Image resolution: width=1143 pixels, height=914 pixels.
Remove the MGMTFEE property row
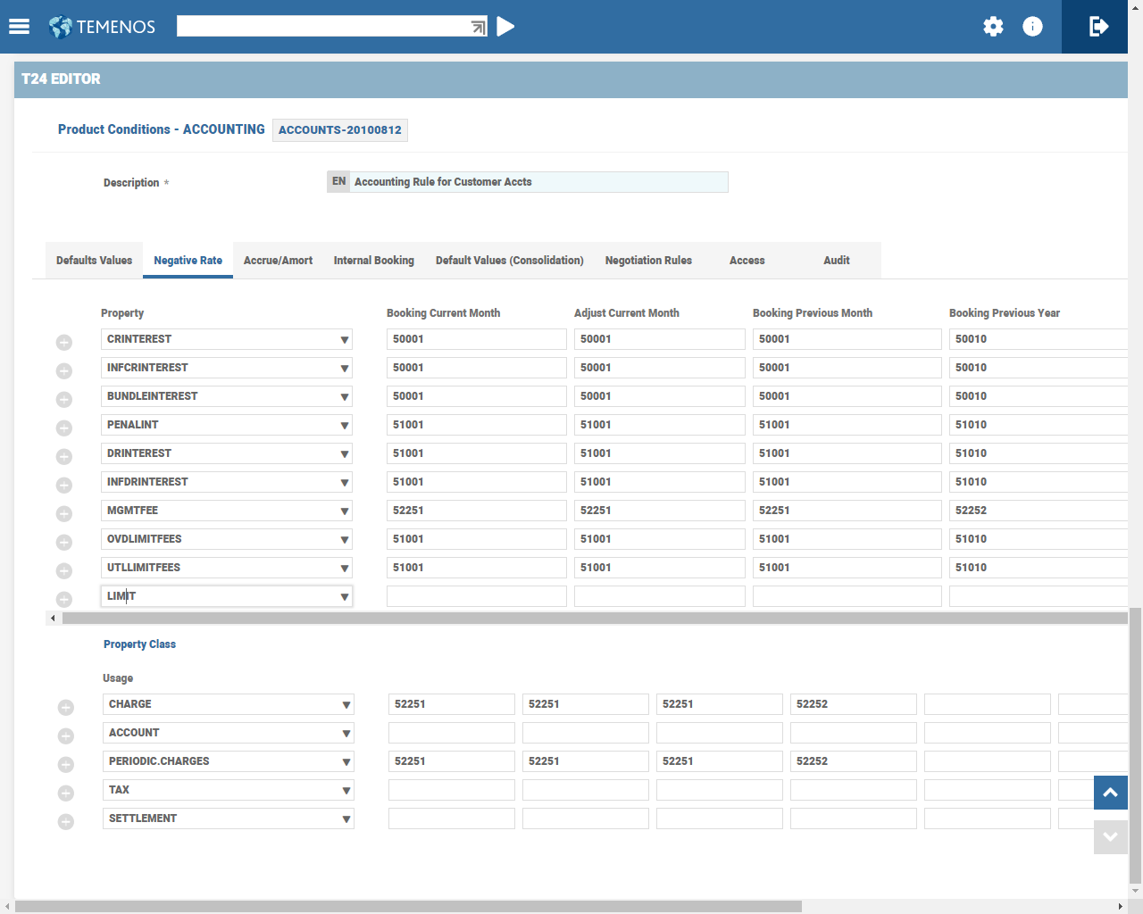pyautogui.click(x=64, y=513)
